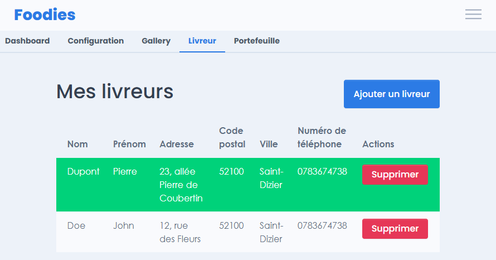Click address 12, rue des Fleurs
This screenshot has width=496, height=260.
(x=180, y=232)
